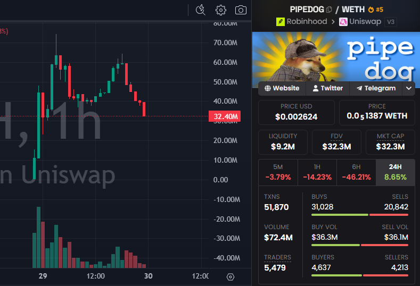Viewport: 420px width, 286px height.
Task: Select the 5M timeframe tab
Action: coord(278,172)
